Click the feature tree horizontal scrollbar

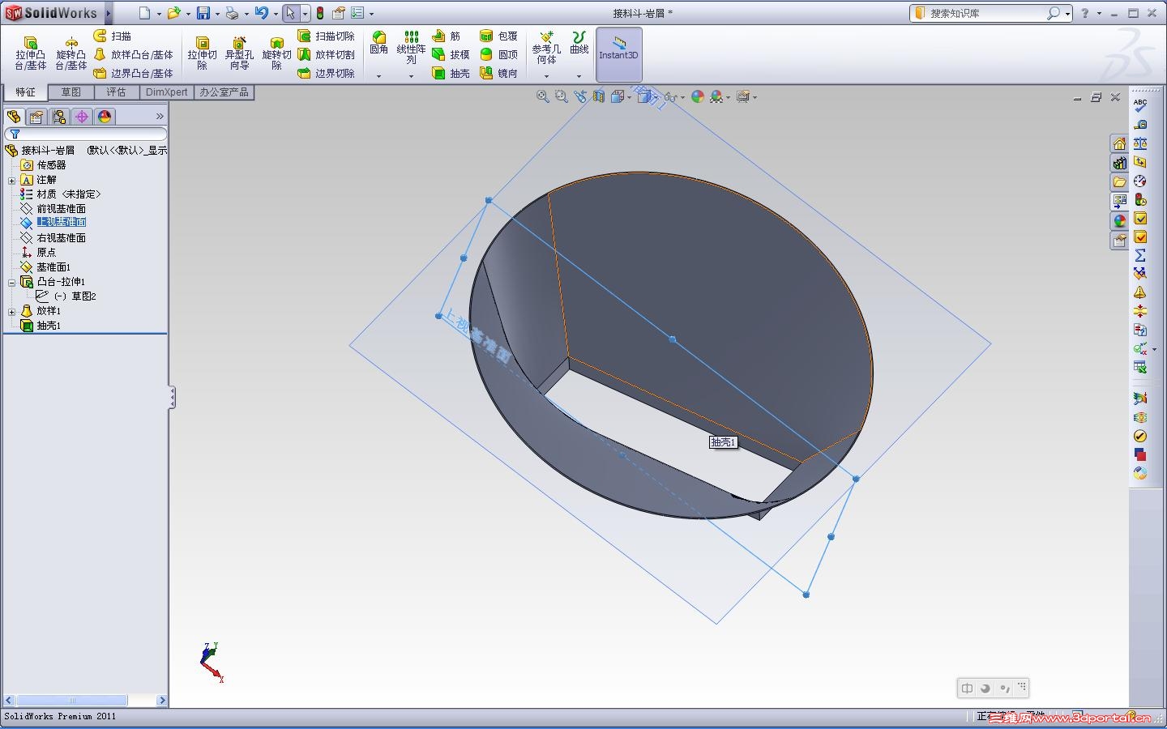(x=86, y=701)
